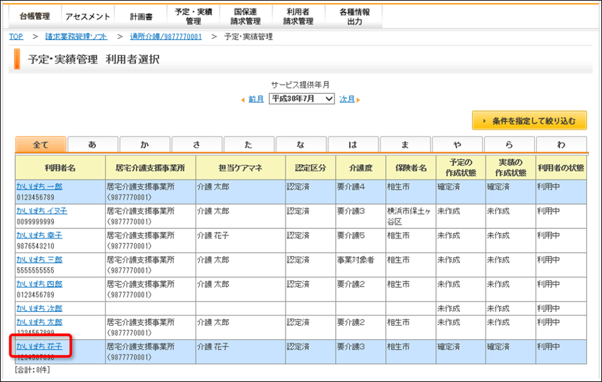Select the 全て tab
The width and height of the screenshot is (602, 382).
click(41, 144)
